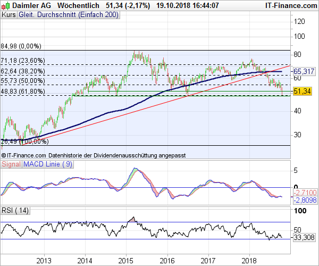Click the 40 price axis label
The image size is (319, 266).
coord(297,111)
